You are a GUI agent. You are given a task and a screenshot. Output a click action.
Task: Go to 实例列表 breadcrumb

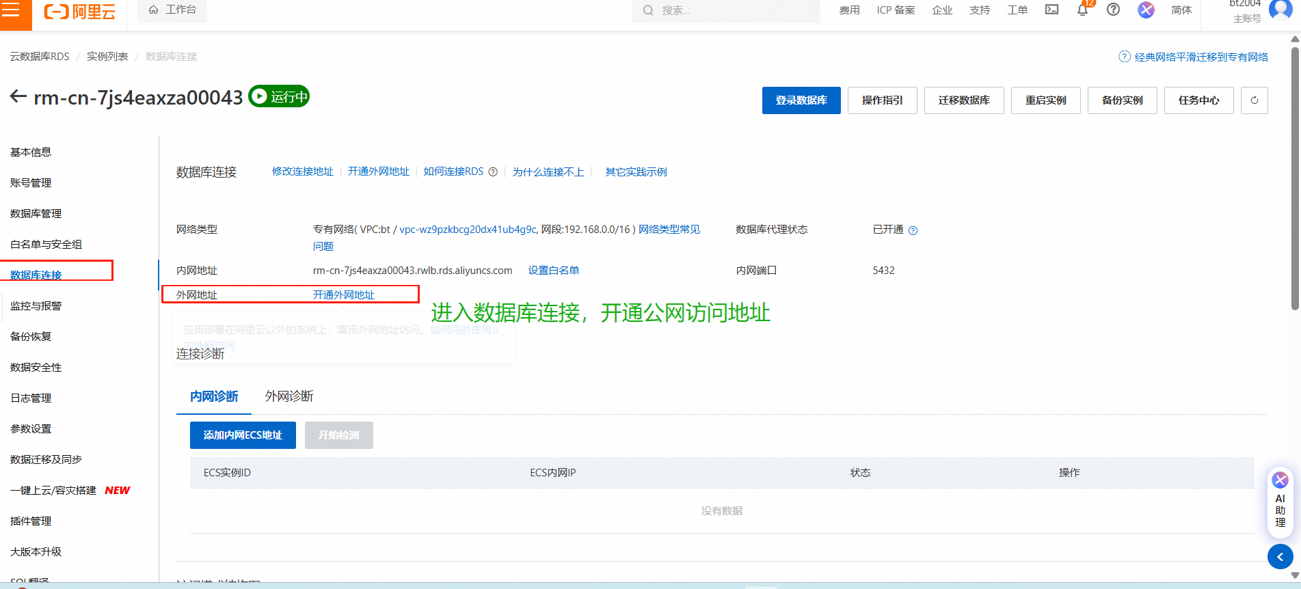pyautogui.click(x=107, y=57)
